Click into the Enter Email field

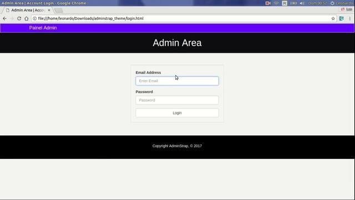coord(177,81)
